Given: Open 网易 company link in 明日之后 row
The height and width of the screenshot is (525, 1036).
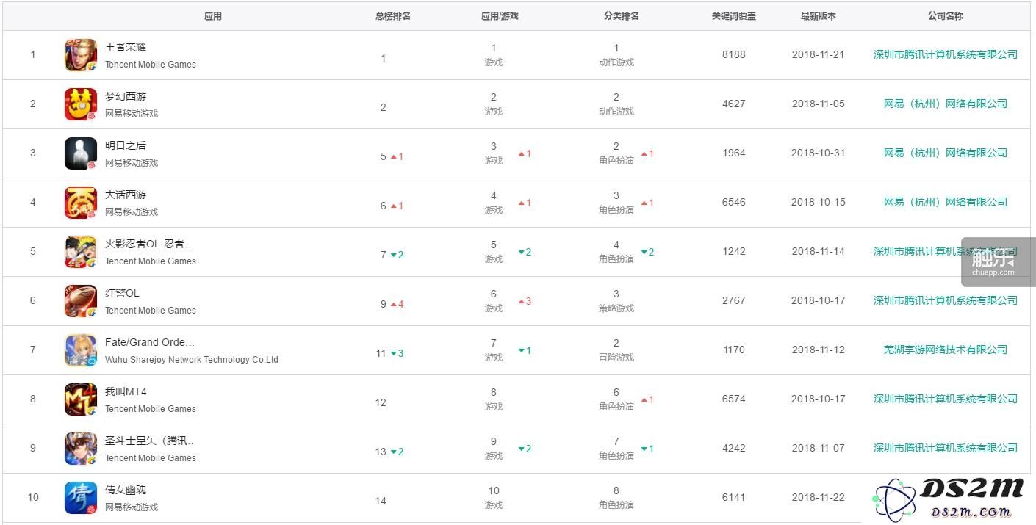Looking at the screenshot, I should (x=945, y=153).
